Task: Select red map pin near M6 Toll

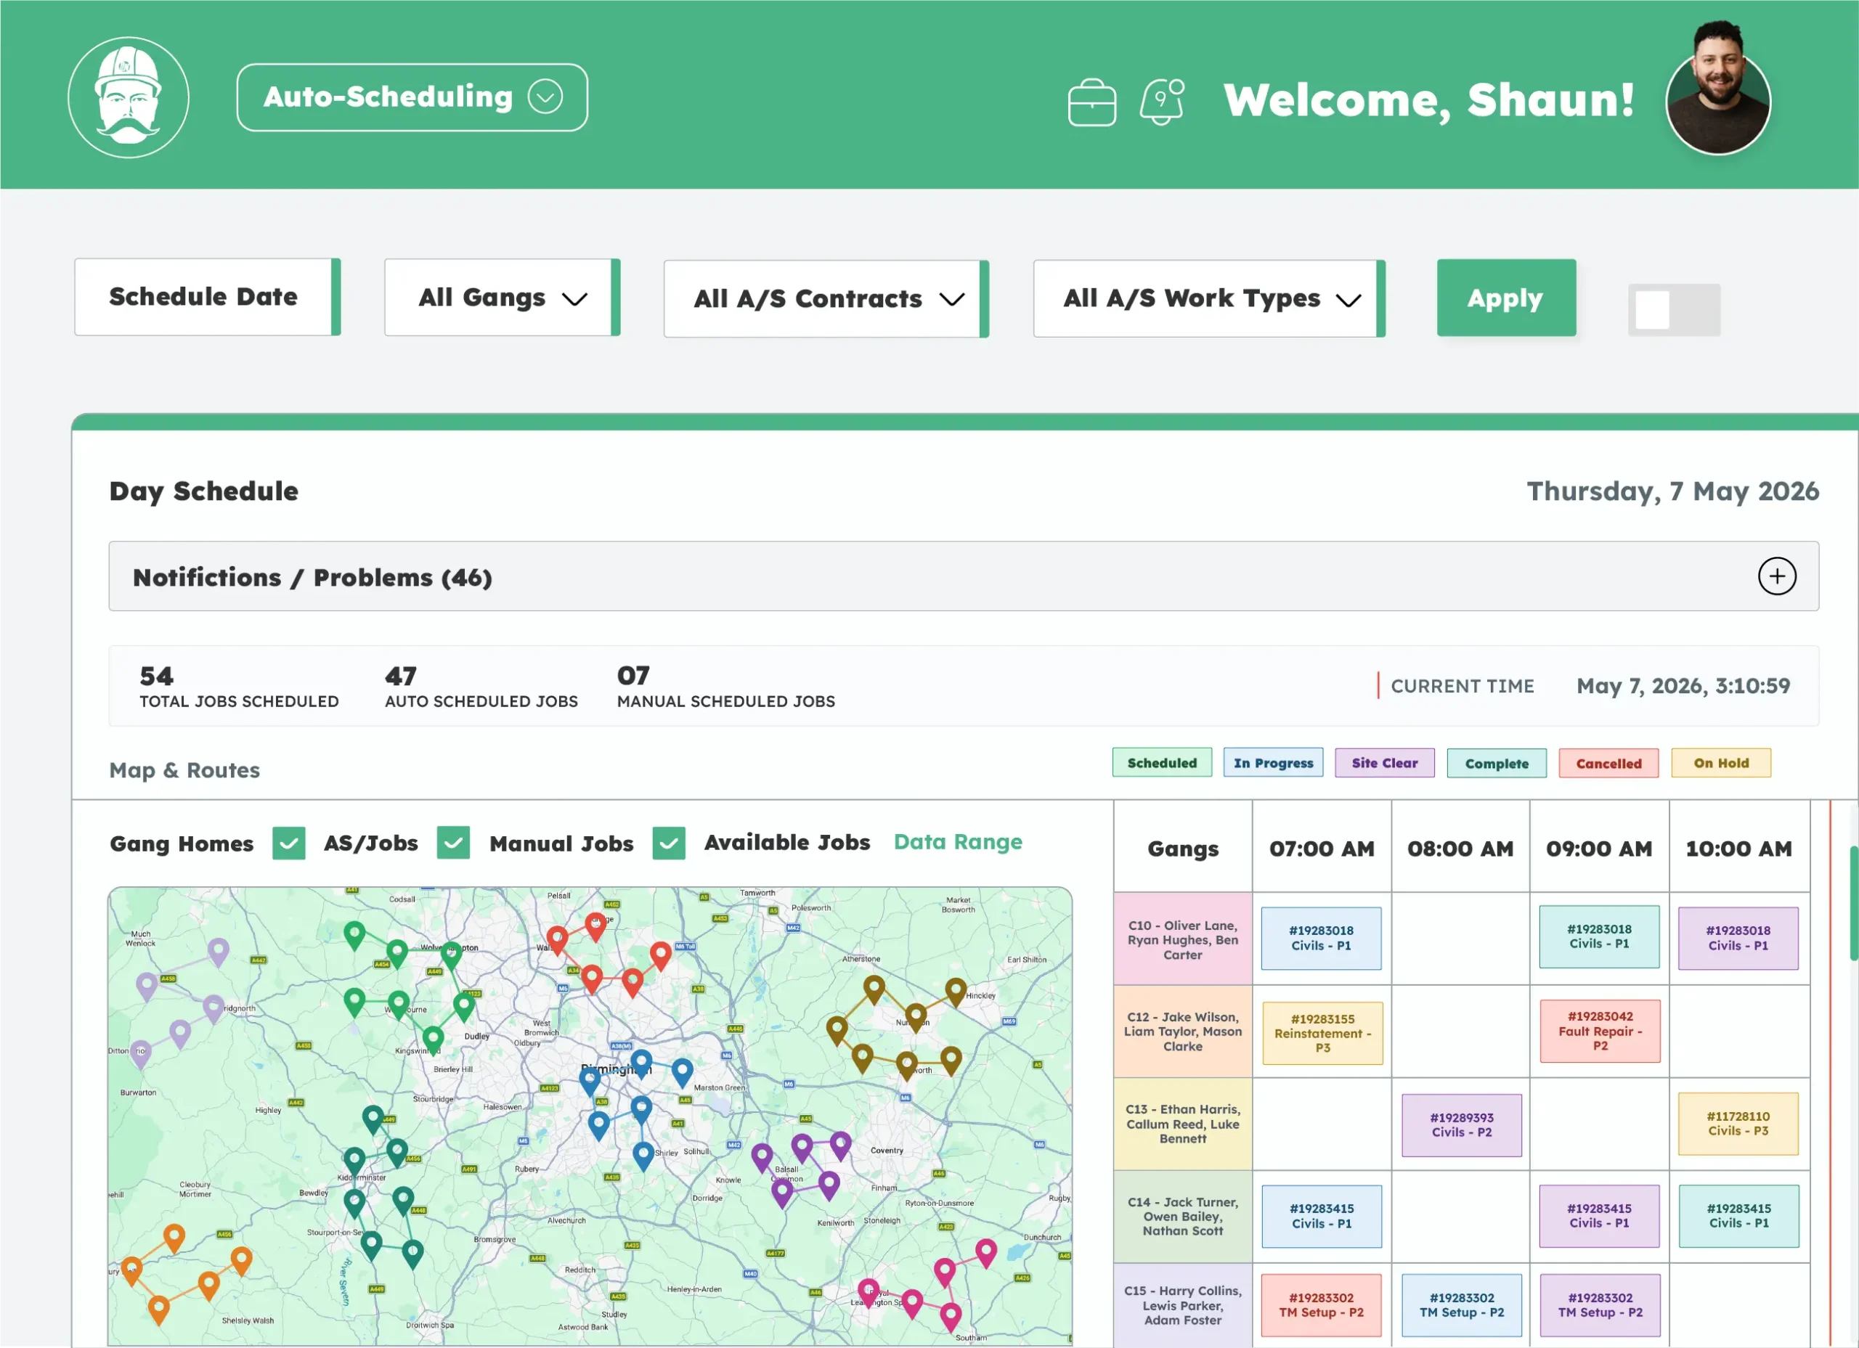Action: click(661, 955)
